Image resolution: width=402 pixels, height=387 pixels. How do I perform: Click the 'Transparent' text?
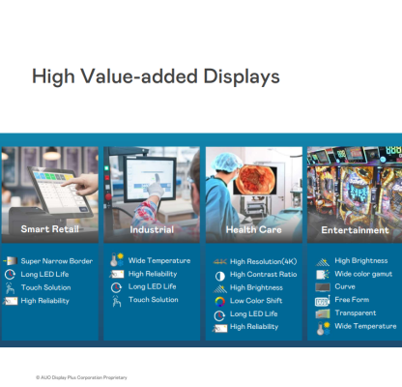[x=356, y=313]
